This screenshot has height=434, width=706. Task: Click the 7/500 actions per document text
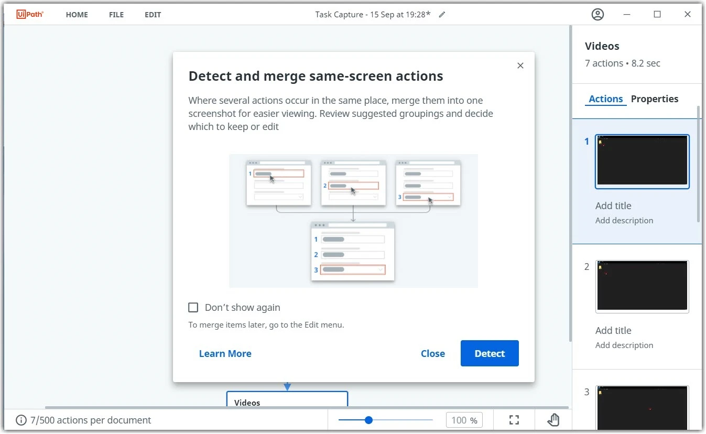pos(91,420)
